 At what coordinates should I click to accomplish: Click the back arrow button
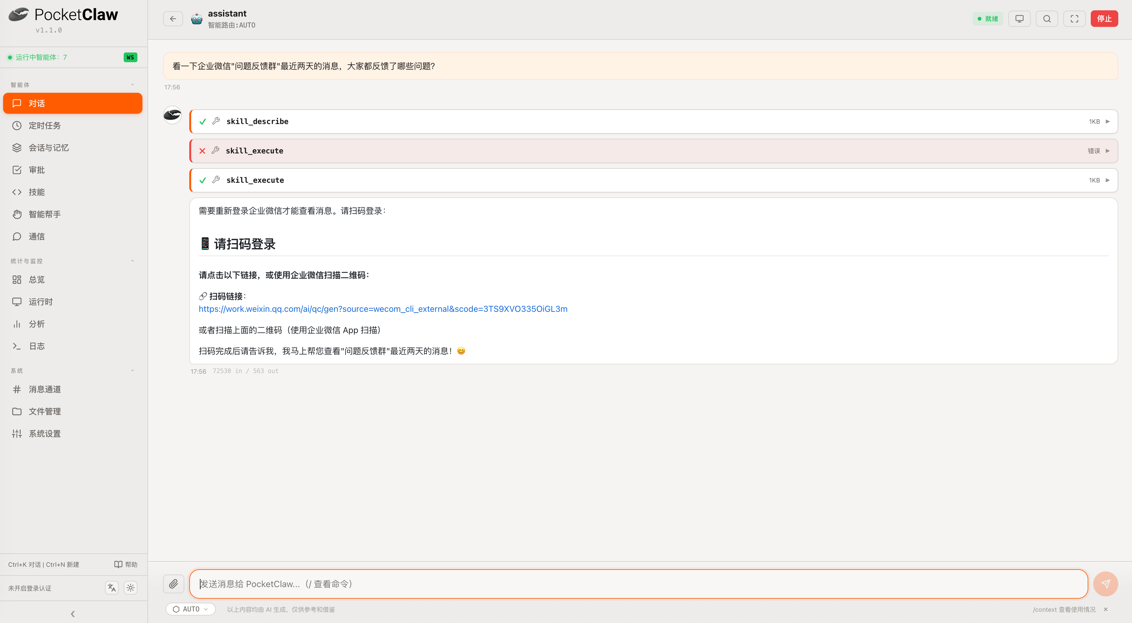pos(173,18)
